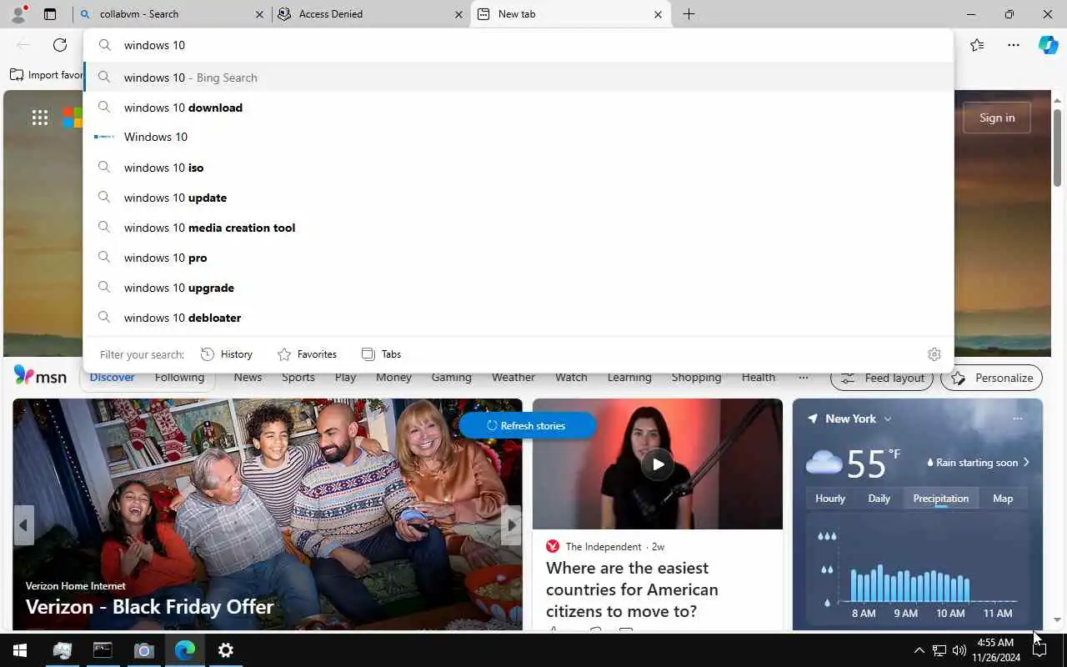Select suggestion windows 10 media creation tool
Screen dimensions: 1067x667
coord(518,228)
